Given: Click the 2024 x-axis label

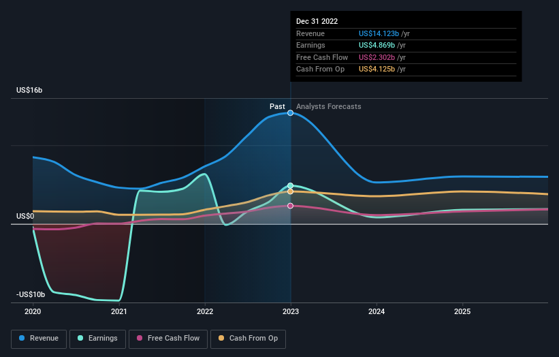Looking at the screenshot, I should 377,312.
